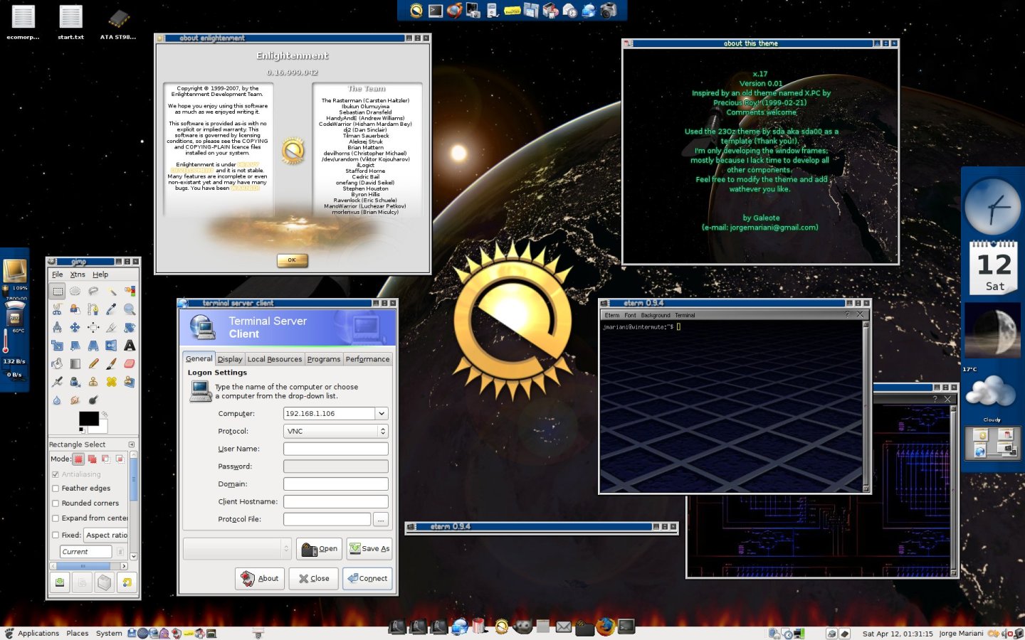Set selection Mode to intersect with selection

[x=120, y=459]
